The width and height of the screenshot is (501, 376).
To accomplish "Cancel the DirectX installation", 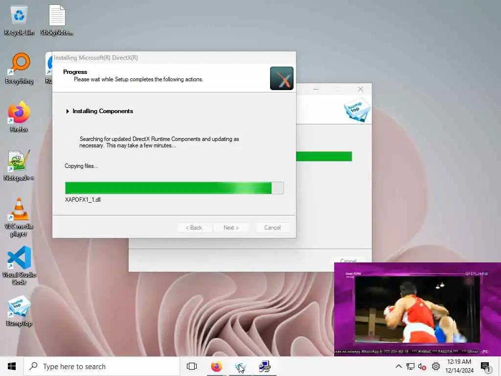I will [x=272, y=228].
